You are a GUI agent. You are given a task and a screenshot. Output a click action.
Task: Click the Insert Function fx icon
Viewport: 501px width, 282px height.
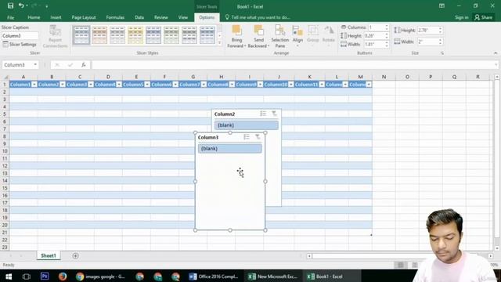84,65
